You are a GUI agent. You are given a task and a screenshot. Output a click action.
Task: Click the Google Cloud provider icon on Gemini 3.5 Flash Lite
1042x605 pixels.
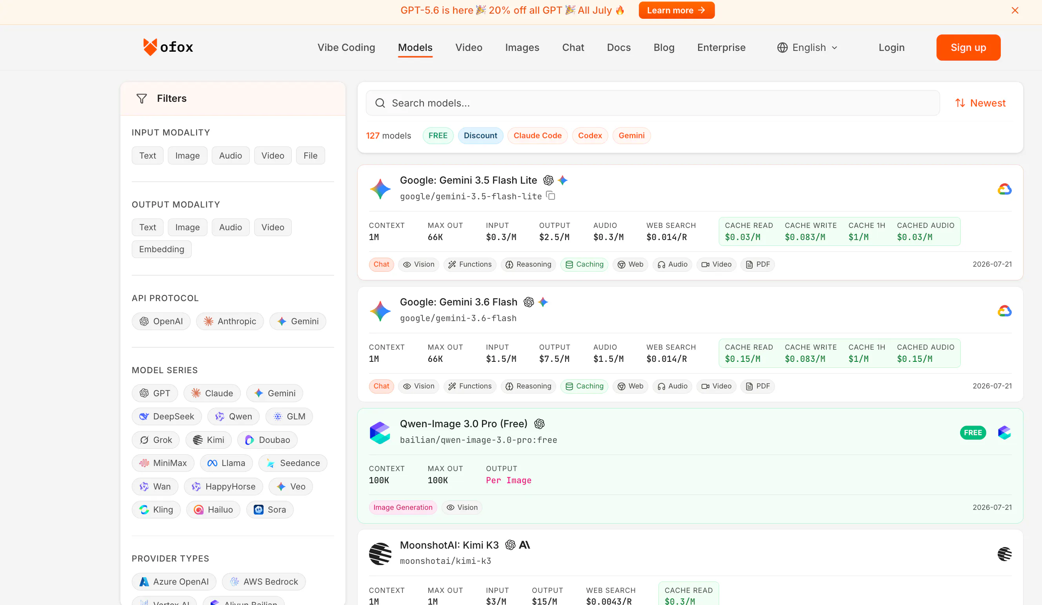tap(1004, 189)
